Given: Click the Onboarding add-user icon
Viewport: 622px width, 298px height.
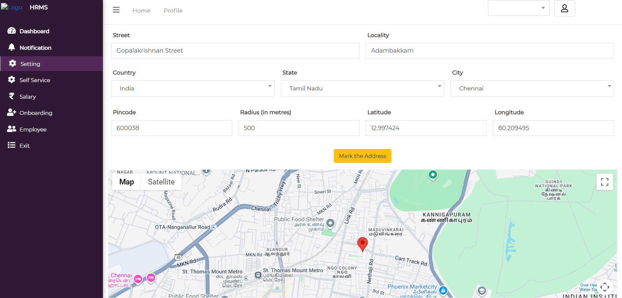Looking at the screenshot, I should (x=12, y=113).
